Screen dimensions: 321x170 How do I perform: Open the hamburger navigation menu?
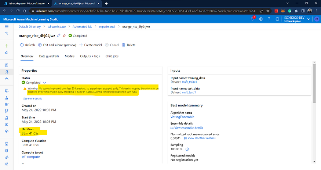pyautogui.click(x=7, y=26)
